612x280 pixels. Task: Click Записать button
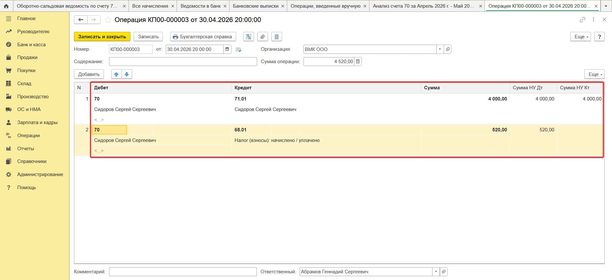pos(148,37)
